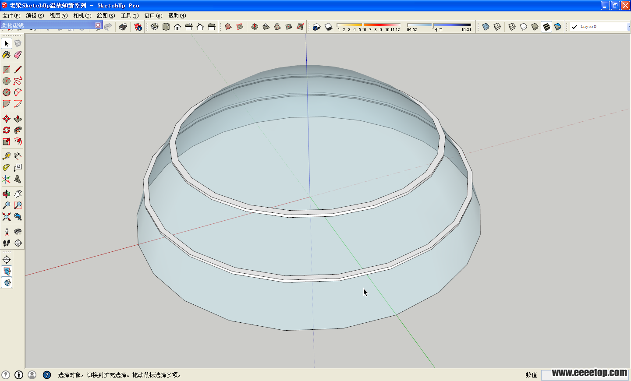Open the 视图 (View) menu
Viewport: 631px width, 381px height.
(x=59, y=15)
